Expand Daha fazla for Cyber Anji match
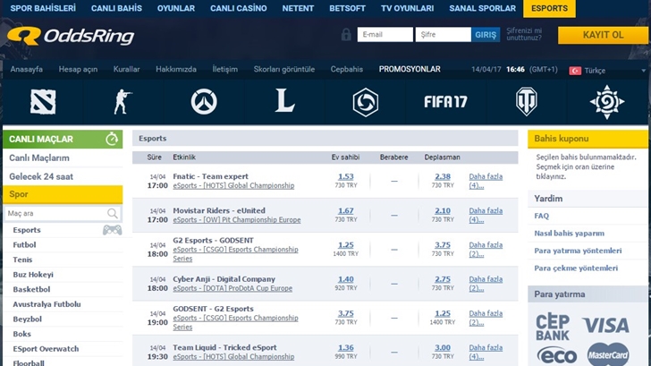The height and width of the screenshot is (366, 651). tap(486, 284)
